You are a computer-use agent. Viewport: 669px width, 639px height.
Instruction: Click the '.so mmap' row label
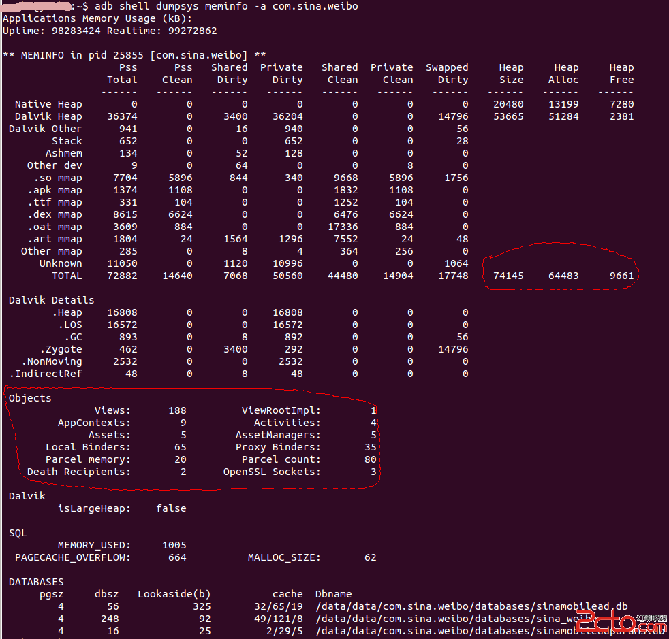click(58, 178)
